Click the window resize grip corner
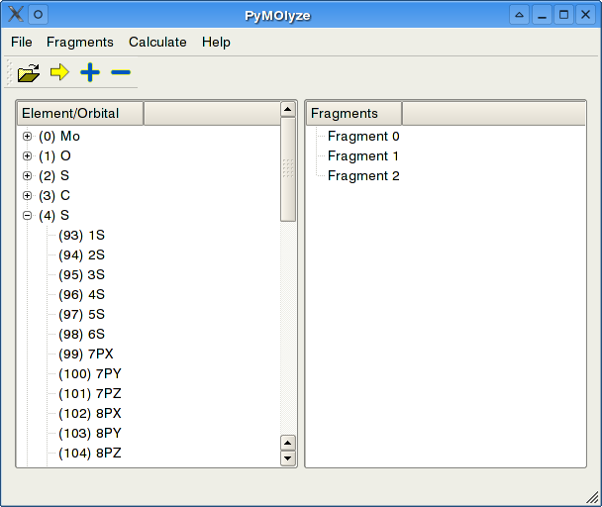 592,497
